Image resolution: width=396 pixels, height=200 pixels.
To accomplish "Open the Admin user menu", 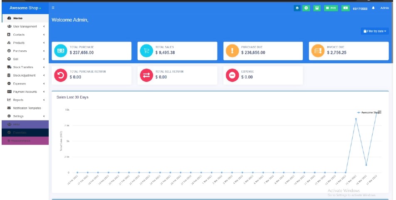I will [384, 8].
